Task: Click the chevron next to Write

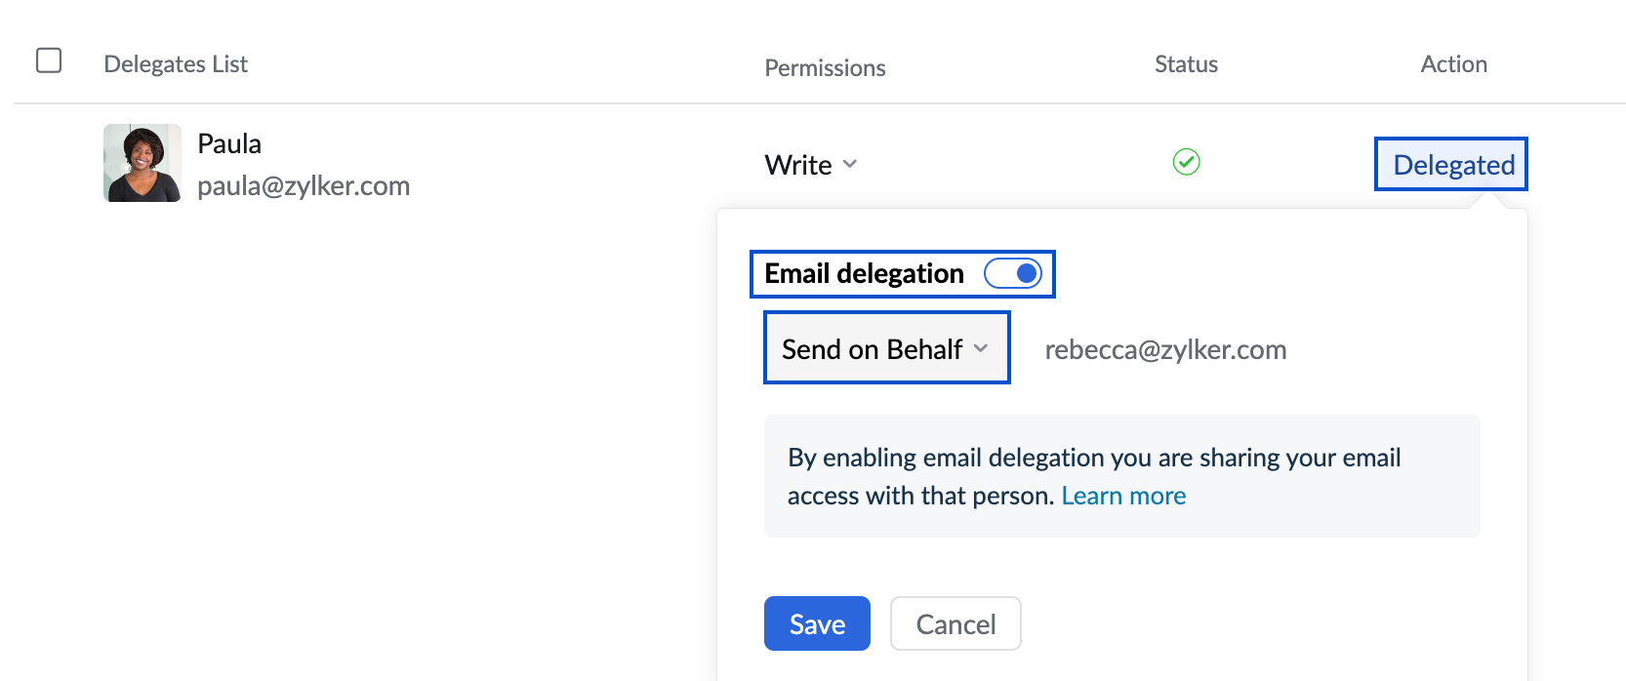Action: [850, 164]
